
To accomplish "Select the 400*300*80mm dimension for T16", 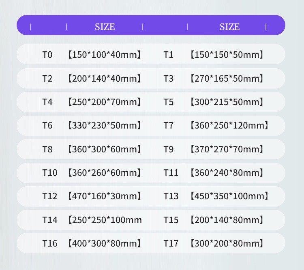I will point(104,244).
